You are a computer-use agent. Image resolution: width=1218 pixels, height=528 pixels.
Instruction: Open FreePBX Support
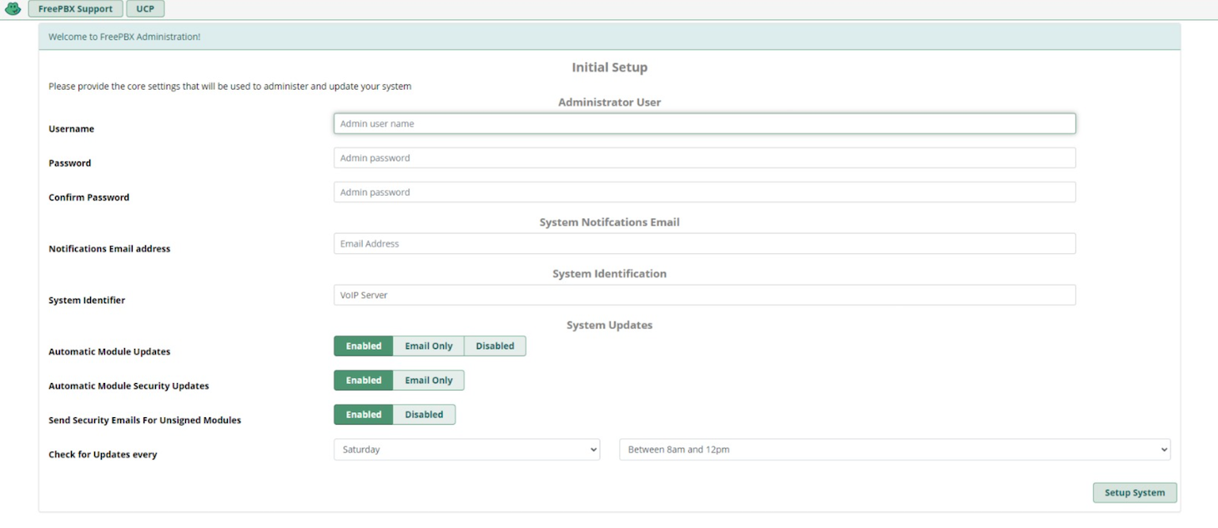click(75, 8)
